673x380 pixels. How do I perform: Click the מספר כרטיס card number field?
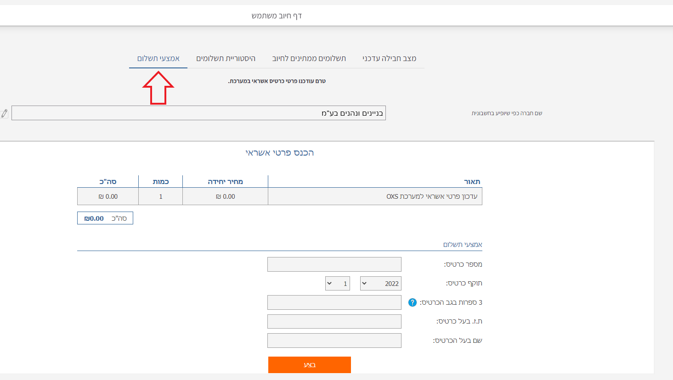pos(334,264)
